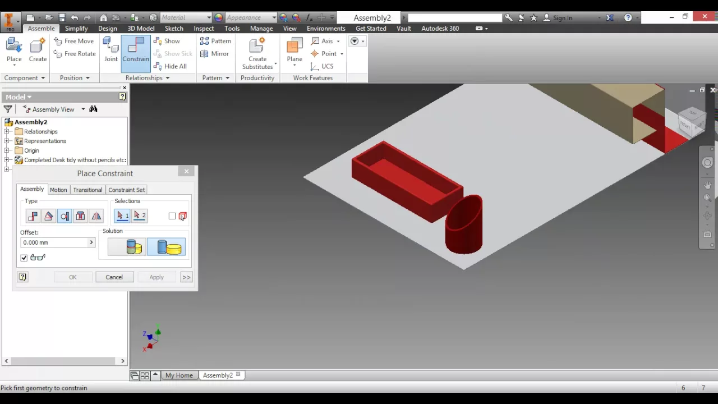Create a work Plane
The width and height of the screenshot is (718, 404).
tap(294, 50)
